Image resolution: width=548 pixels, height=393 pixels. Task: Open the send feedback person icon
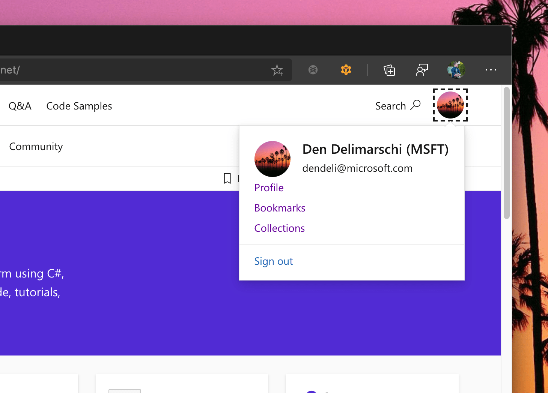click(x=422, y=70)
